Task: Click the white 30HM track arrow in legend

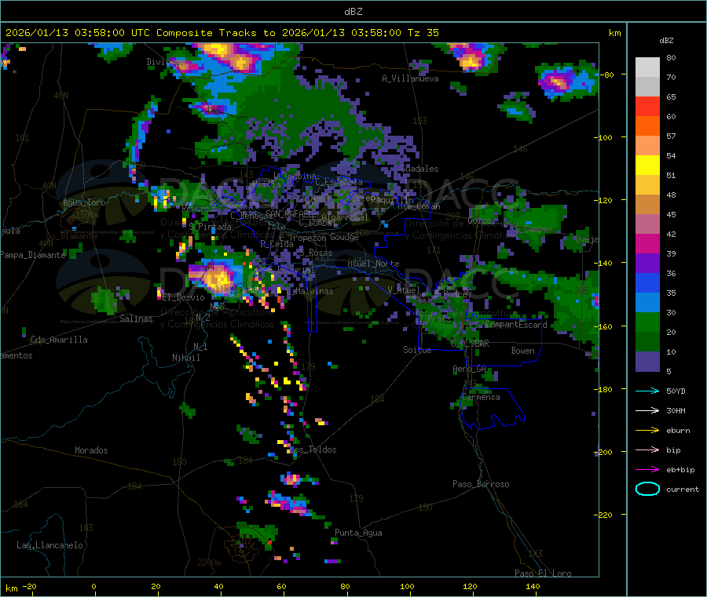Action: click(647, 410)
